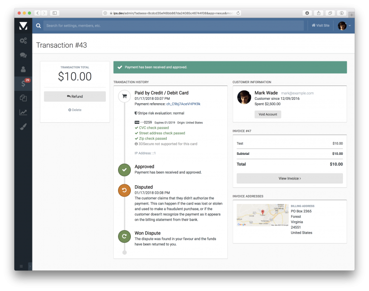The height and width of the screenshot is (291, 369).
Task: Open the admin account dropdown arrow
Action: 350,26
